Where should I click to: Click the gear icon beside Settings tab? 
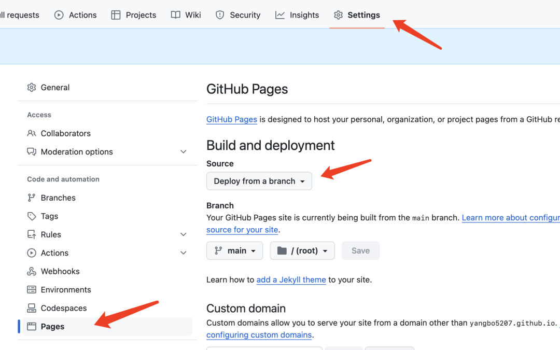point(338,15)
